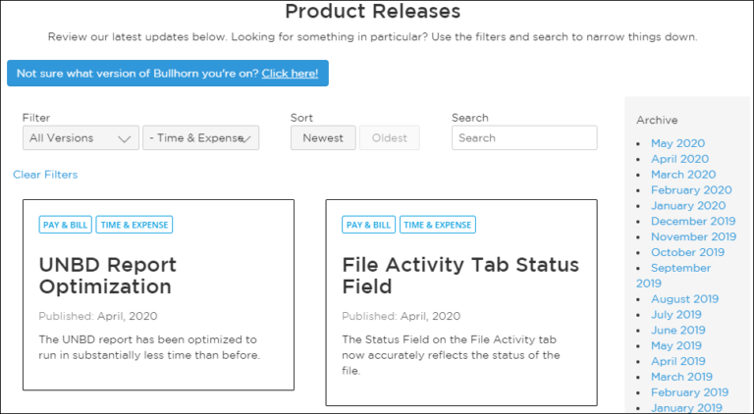Select PAY & BILL tag on UNBD card
The height and width of the screenshot is (414, 754).
pos(66,225)
